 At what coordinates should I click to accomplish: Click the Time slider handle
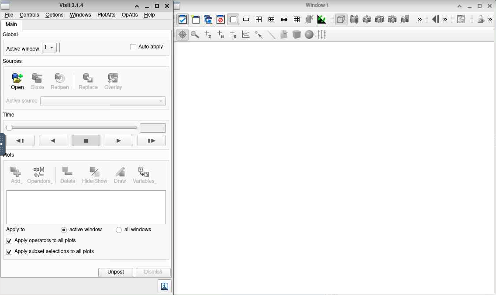tap(10, 128)
